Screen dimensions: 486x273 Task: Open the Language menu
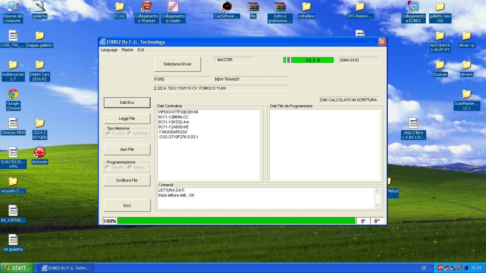pos(109,50)
